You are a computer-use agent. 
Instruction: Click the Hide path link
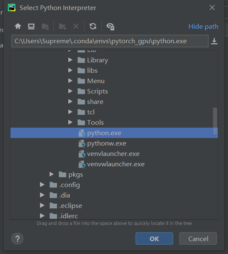pos(203,27)
